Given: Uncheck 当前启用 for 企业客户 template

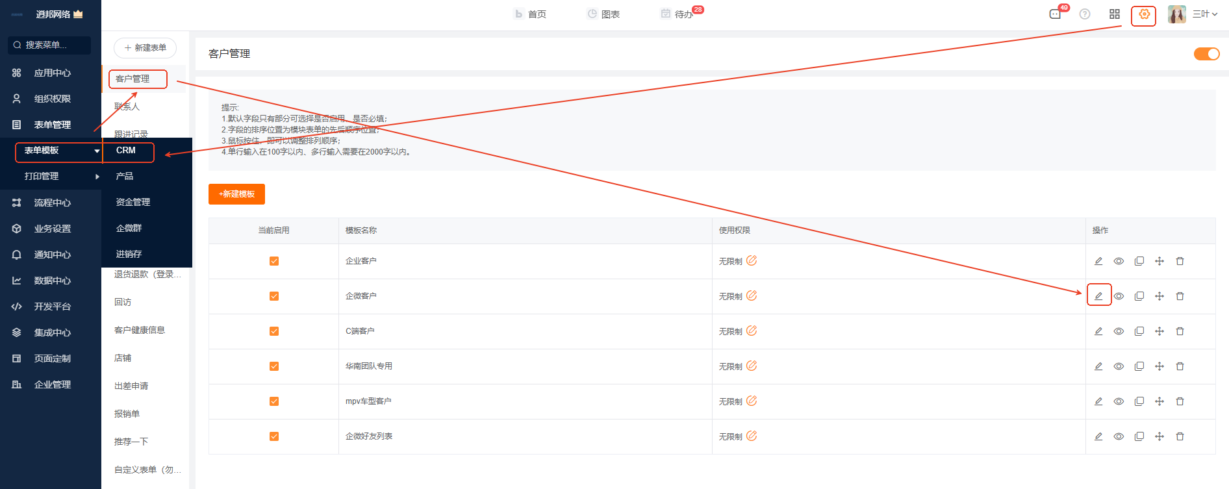Looking at the screenshot, I should [274, 261].
